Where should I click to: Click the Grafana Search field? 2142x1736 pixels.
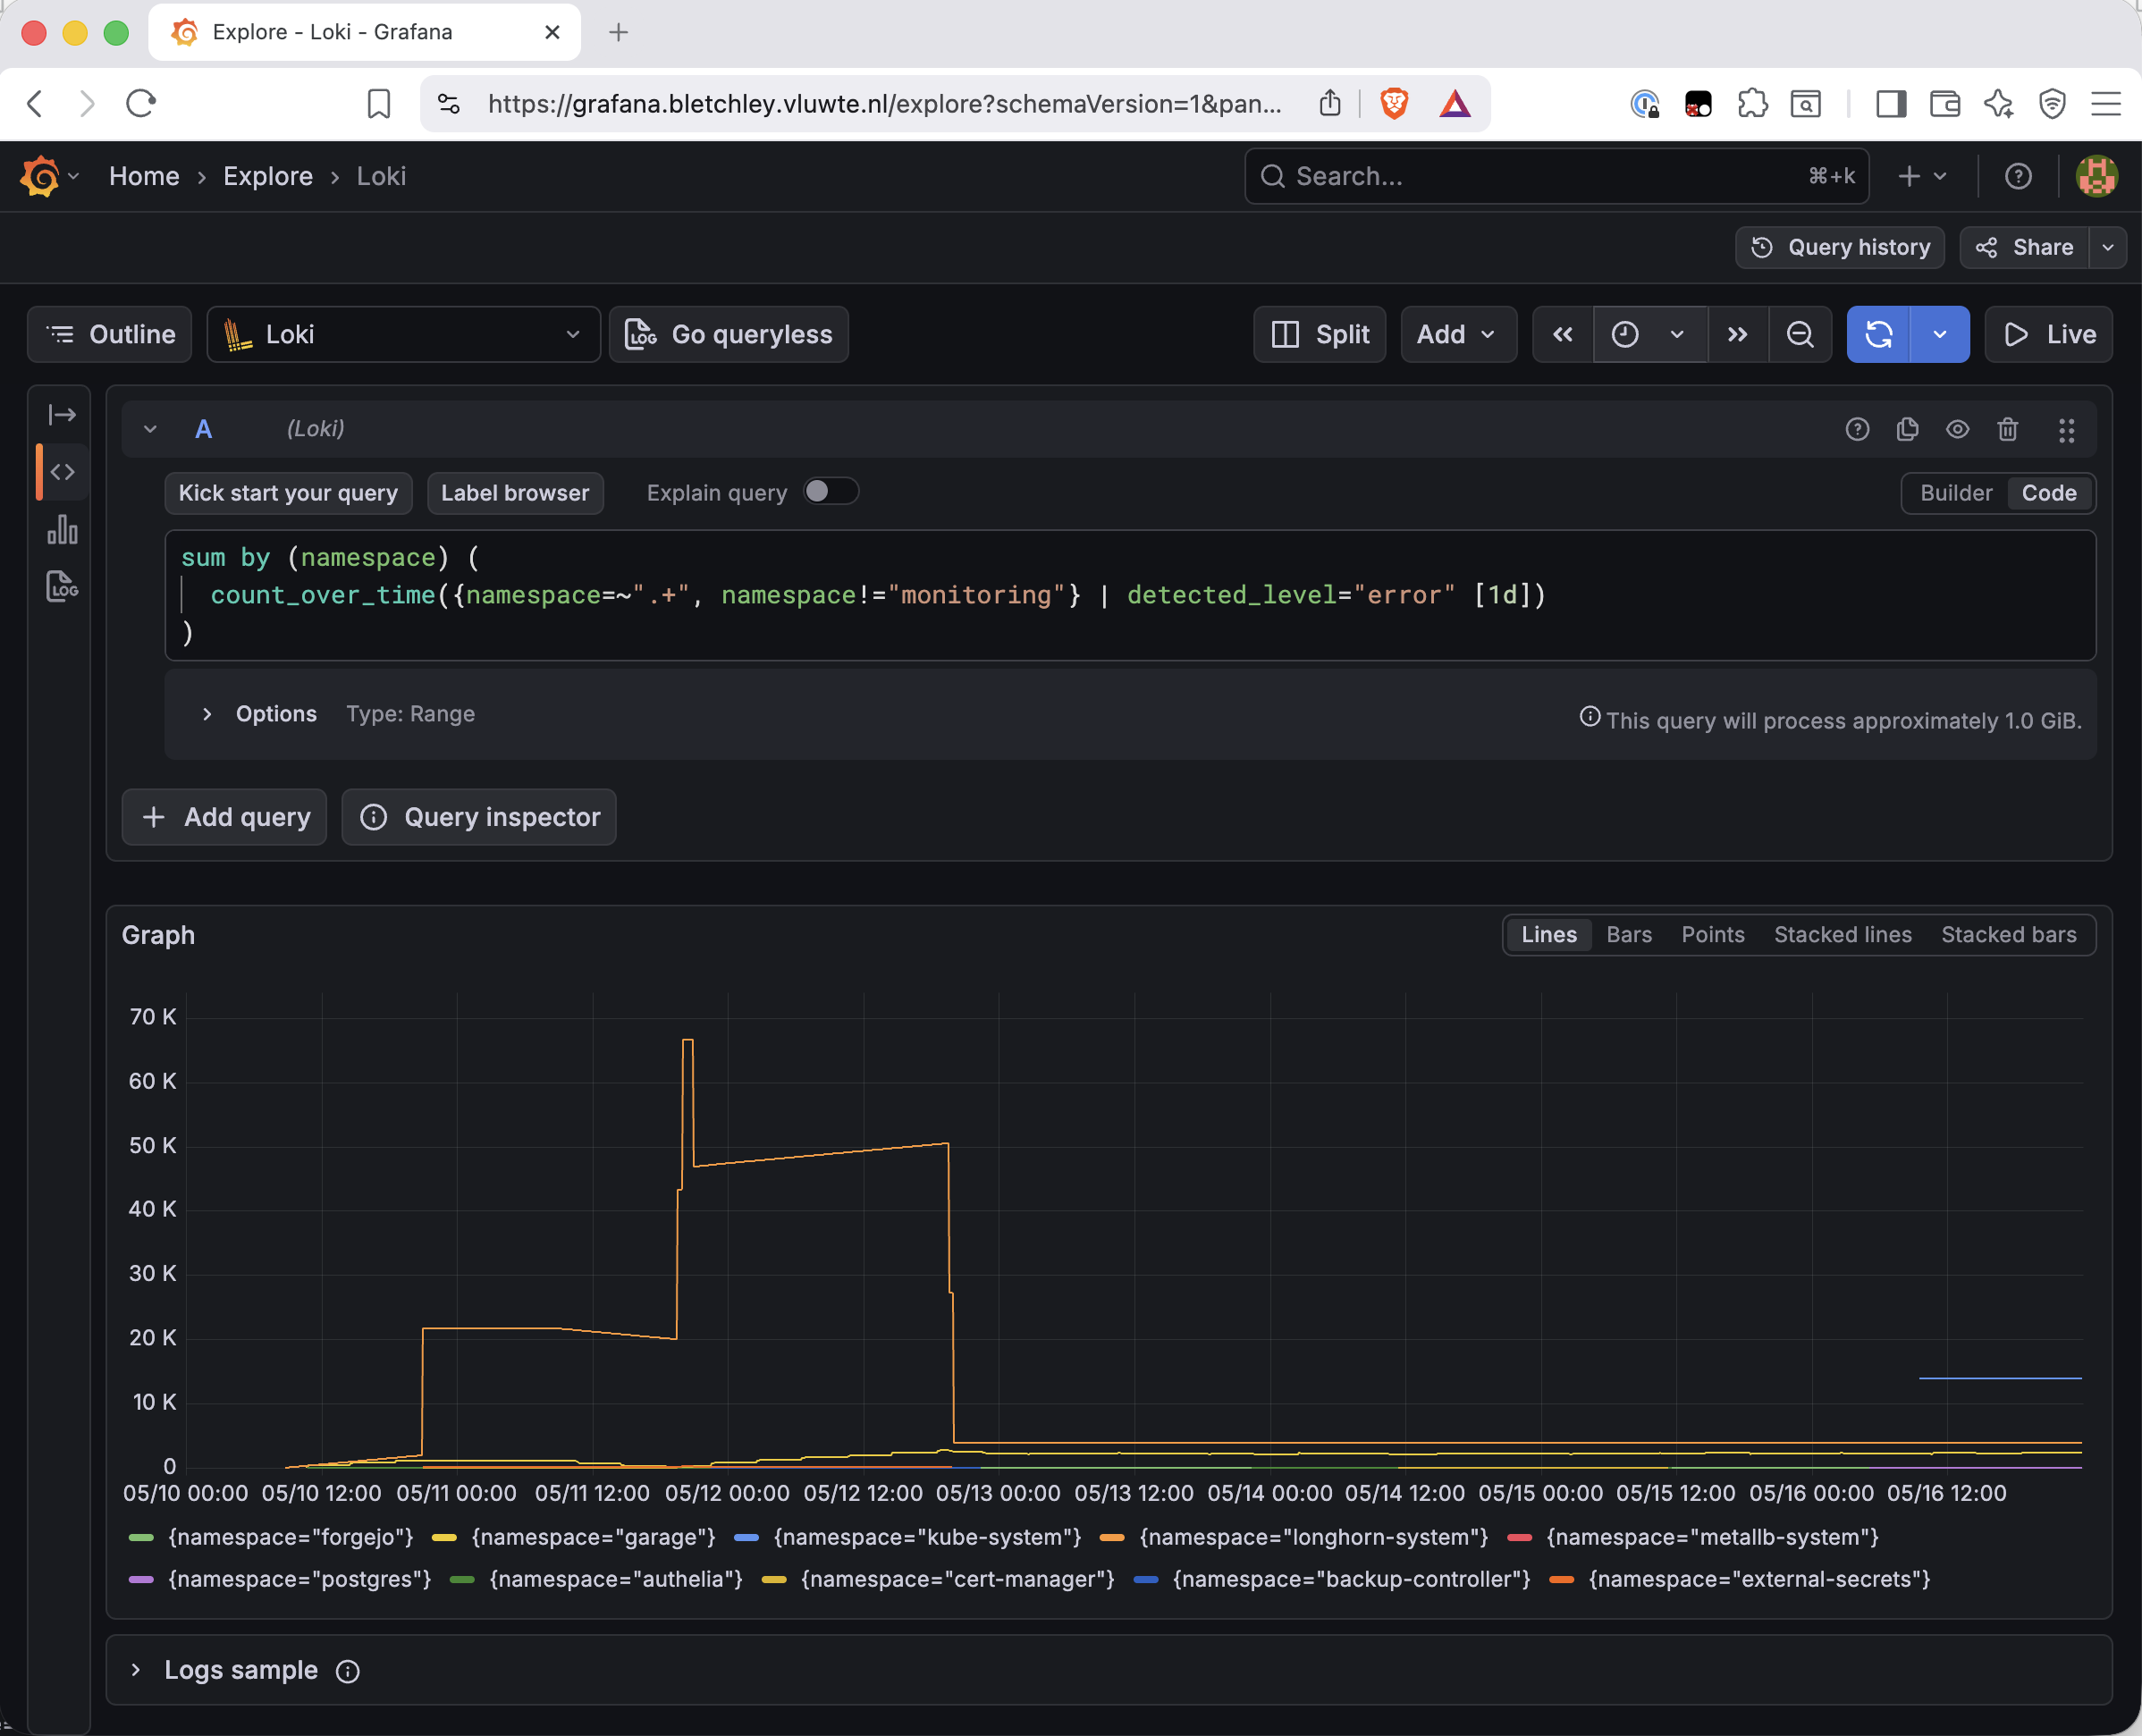[1556, 176]
